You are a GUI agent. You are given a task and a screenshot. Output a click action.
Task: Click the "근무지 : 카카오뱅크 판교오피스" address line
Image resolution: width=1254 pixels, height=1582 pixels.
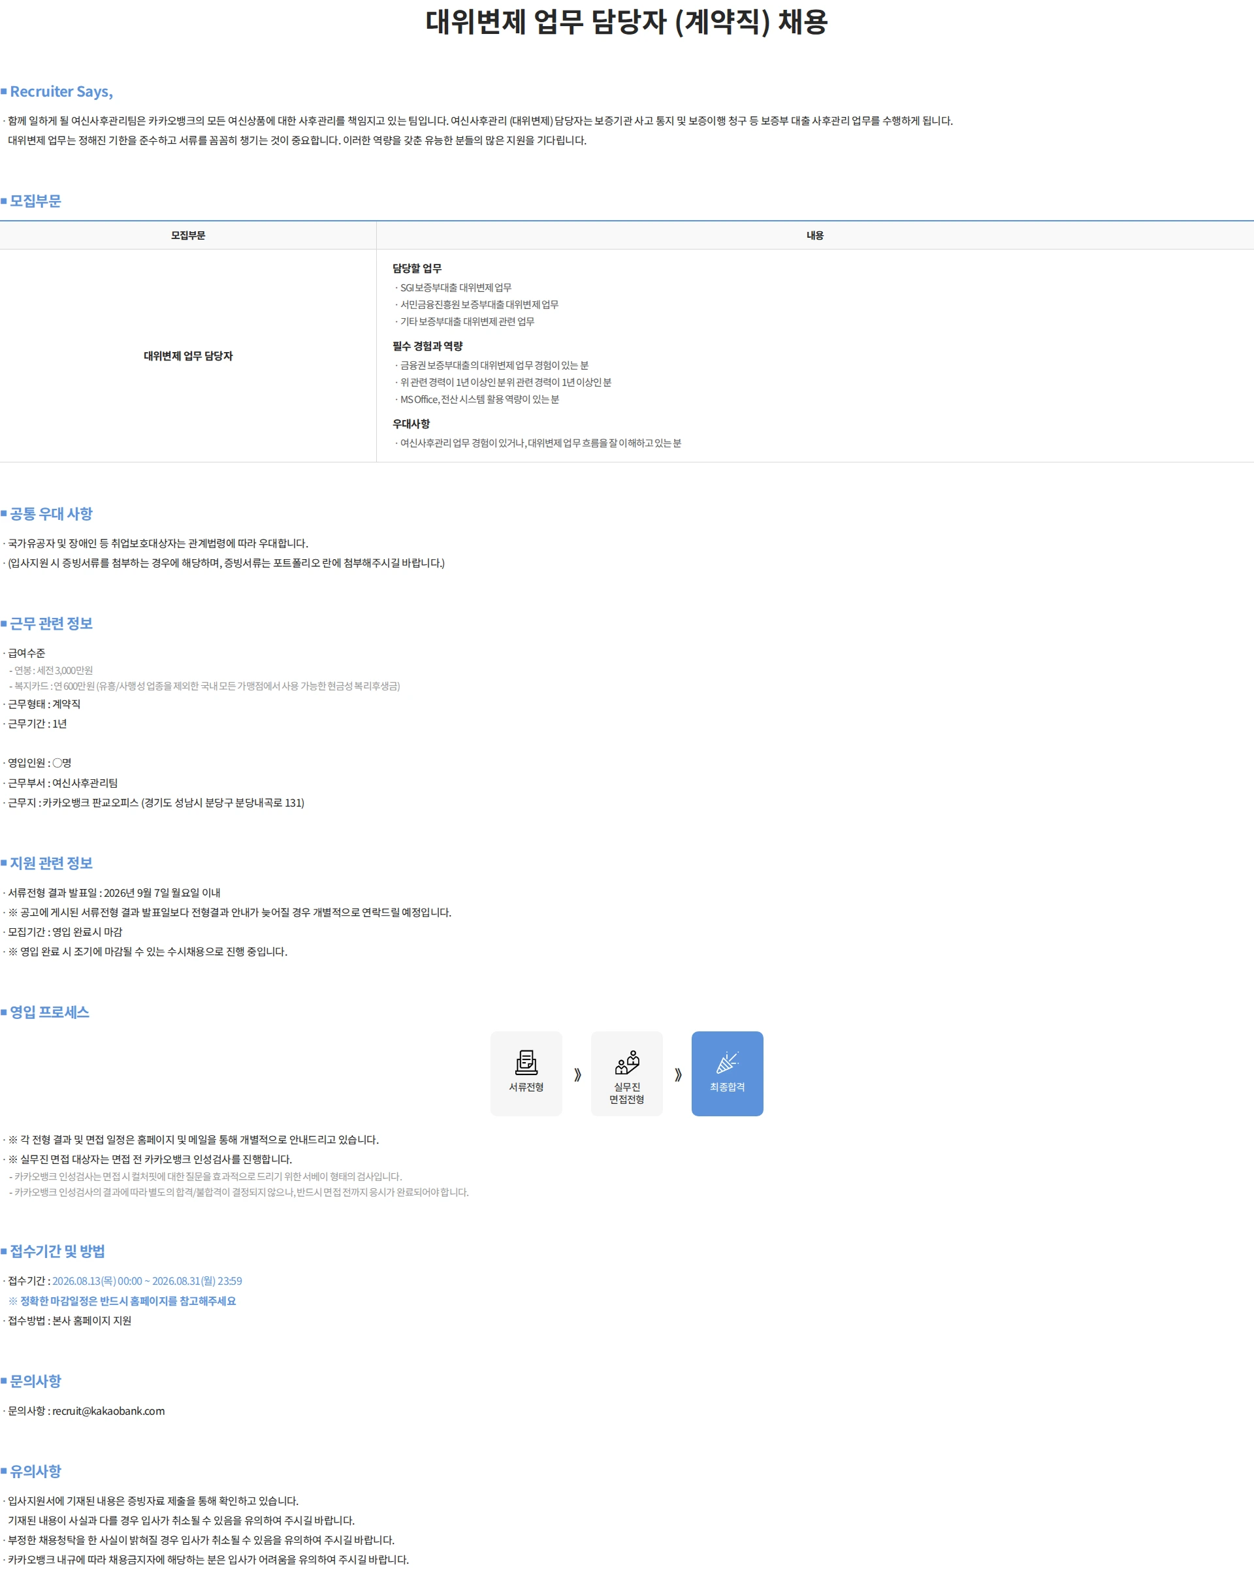tap(155, 803)
